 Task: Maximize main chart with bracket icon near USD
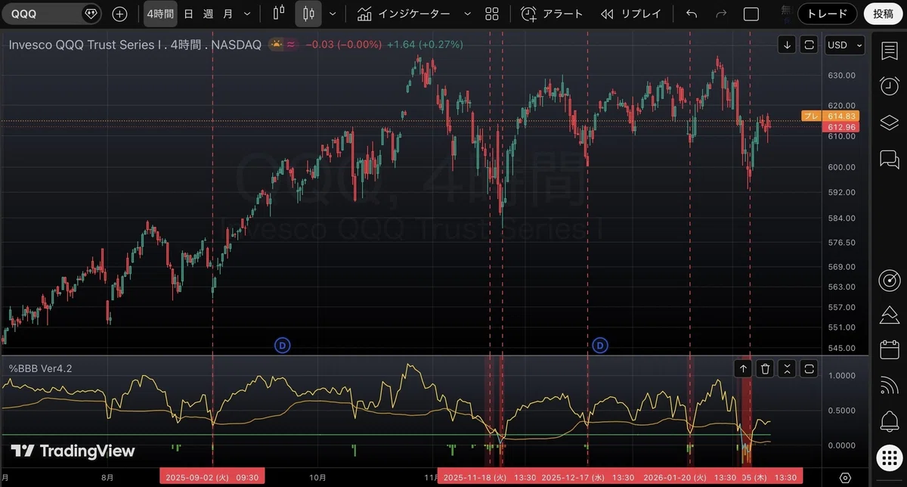click(809, 45)
